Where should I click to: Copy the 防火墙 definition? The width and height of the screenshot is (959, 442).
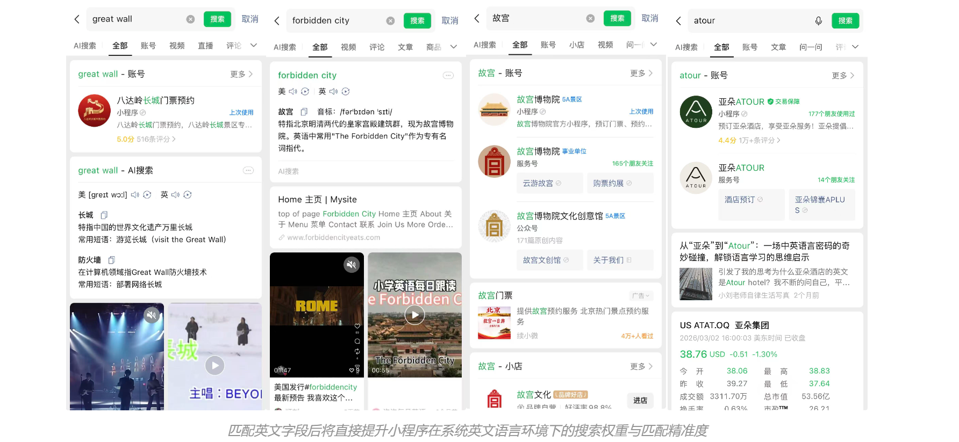(x=111, y=260)
